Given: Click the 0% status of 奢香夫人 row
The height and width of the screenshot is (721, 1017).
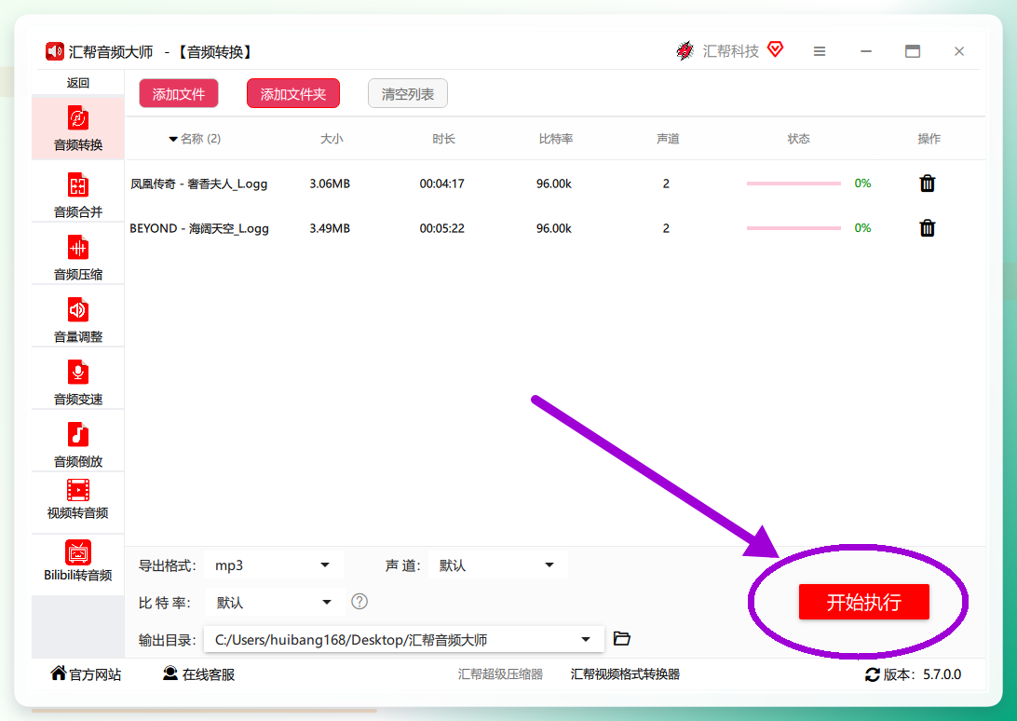Looking at the screenshot, I should pyautogui.click(x=862, y=183).
